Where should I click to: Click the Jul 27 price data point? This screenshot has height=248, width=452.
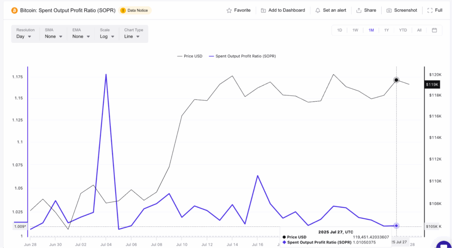pyautogui.click(x=396, y=80)
